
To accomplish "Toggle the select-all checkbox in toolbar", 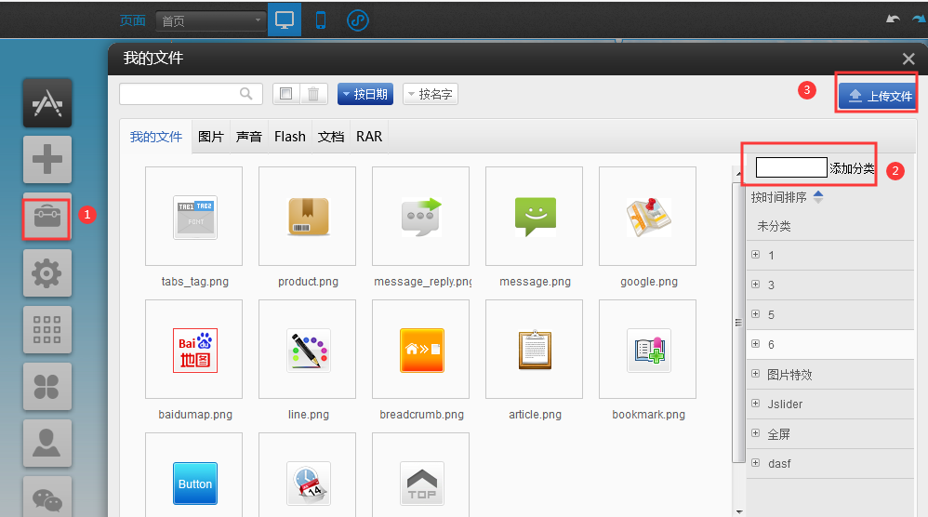I will tap(286, 94).
